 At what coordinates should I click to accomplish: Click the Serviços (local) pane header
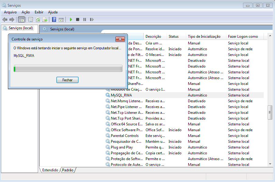click(62, 29)
